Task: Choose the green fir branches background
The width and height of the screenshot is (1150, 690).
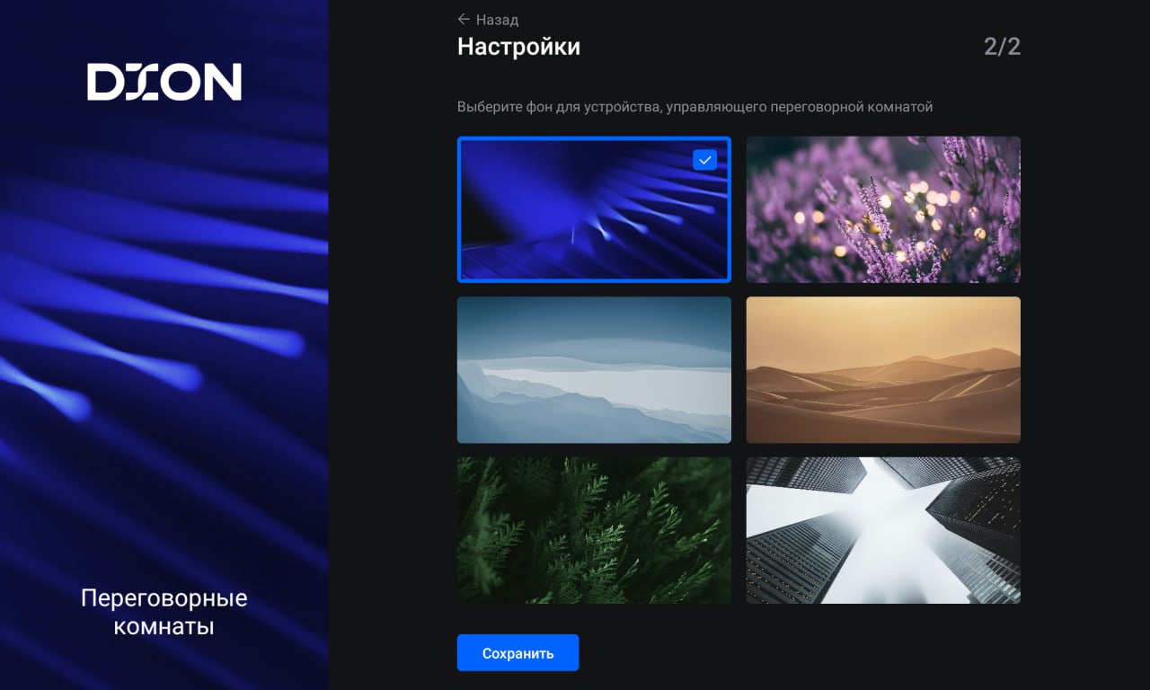Action: 594,530
